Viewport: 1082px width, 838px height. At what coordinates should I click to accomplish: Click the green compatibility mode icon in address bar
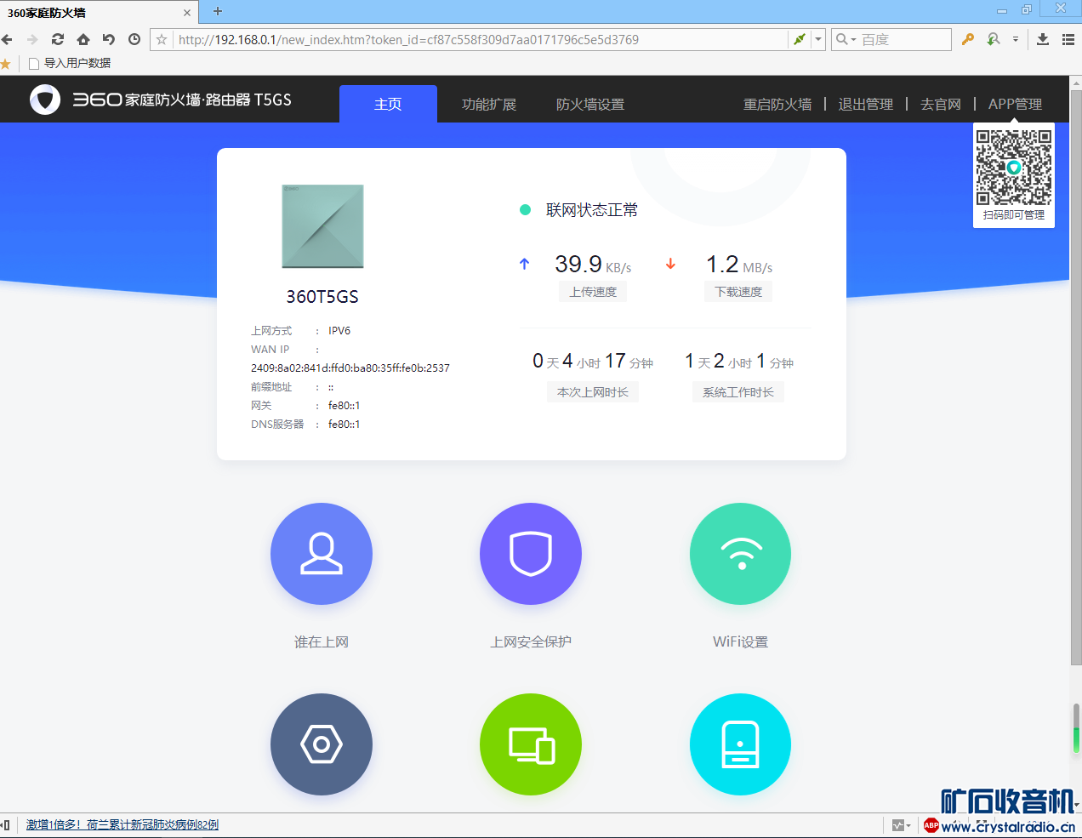click(799, 39)
